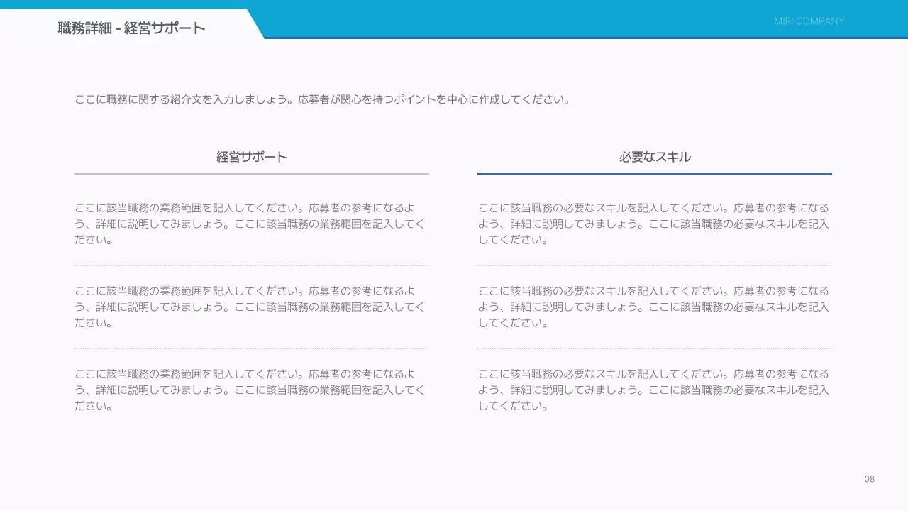This screenshot has height=511, width=908.
Task: Click the 経営サポート column heading
Action: (x=251, y=157)
